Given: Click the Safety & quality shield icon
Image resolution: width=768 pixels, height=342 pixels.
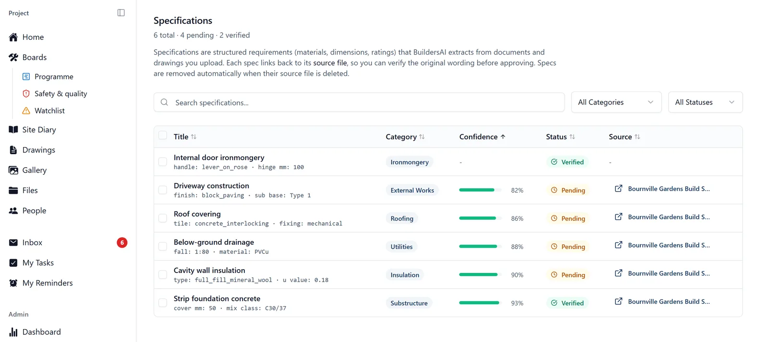Looking at the screenshot, I should click(x=26, y=93).
